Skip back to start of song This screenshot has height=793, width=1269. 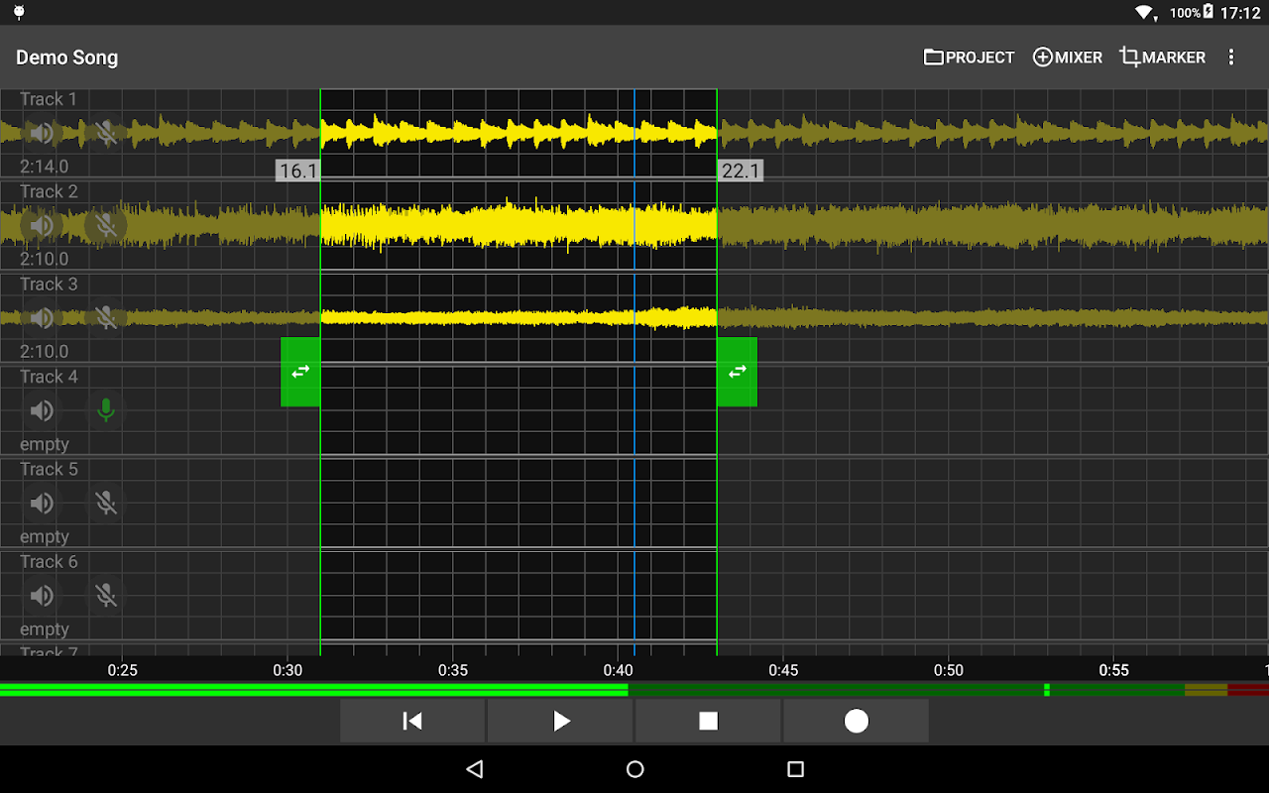[412, 721]
